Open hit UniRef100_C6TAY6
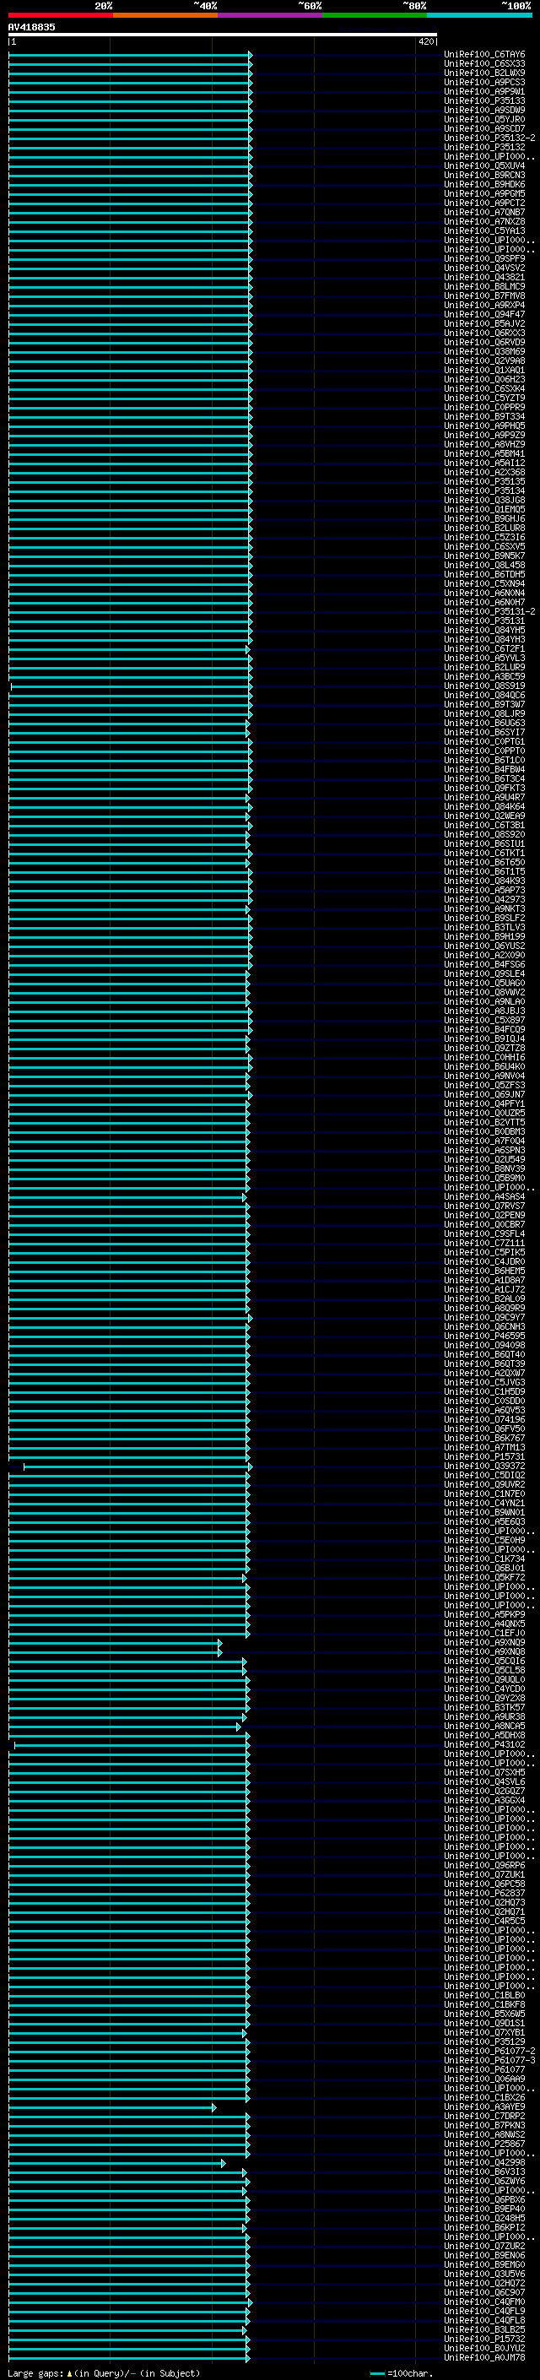 pos(484,55)
